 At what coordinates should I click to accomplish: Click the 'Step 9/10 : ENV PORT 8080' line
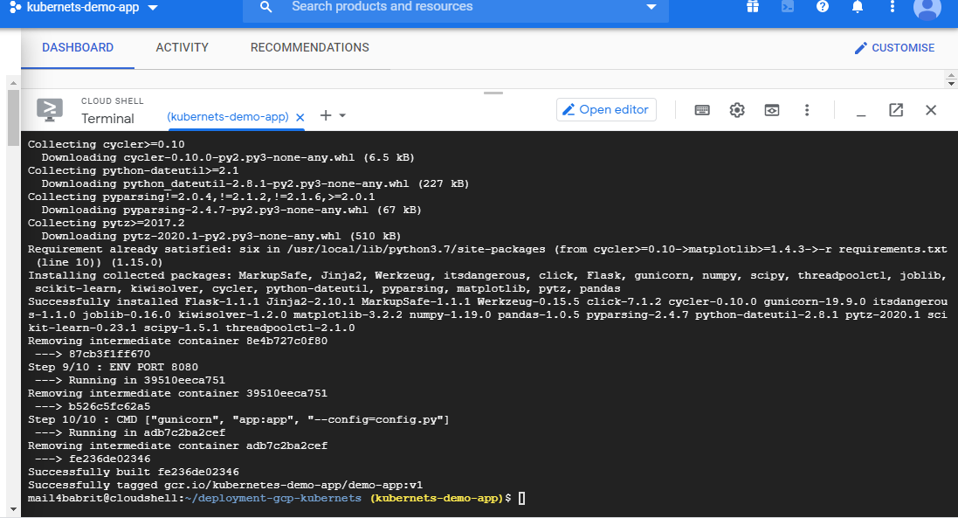[113, 367]
